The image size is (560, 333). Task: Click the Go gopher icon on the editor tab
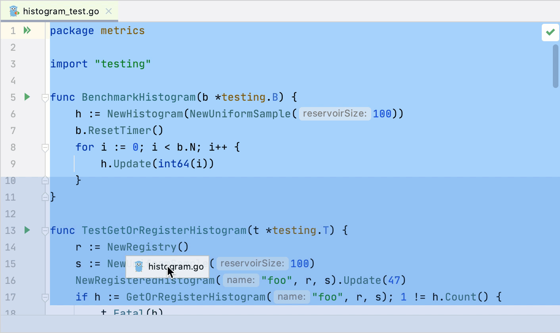13,11
